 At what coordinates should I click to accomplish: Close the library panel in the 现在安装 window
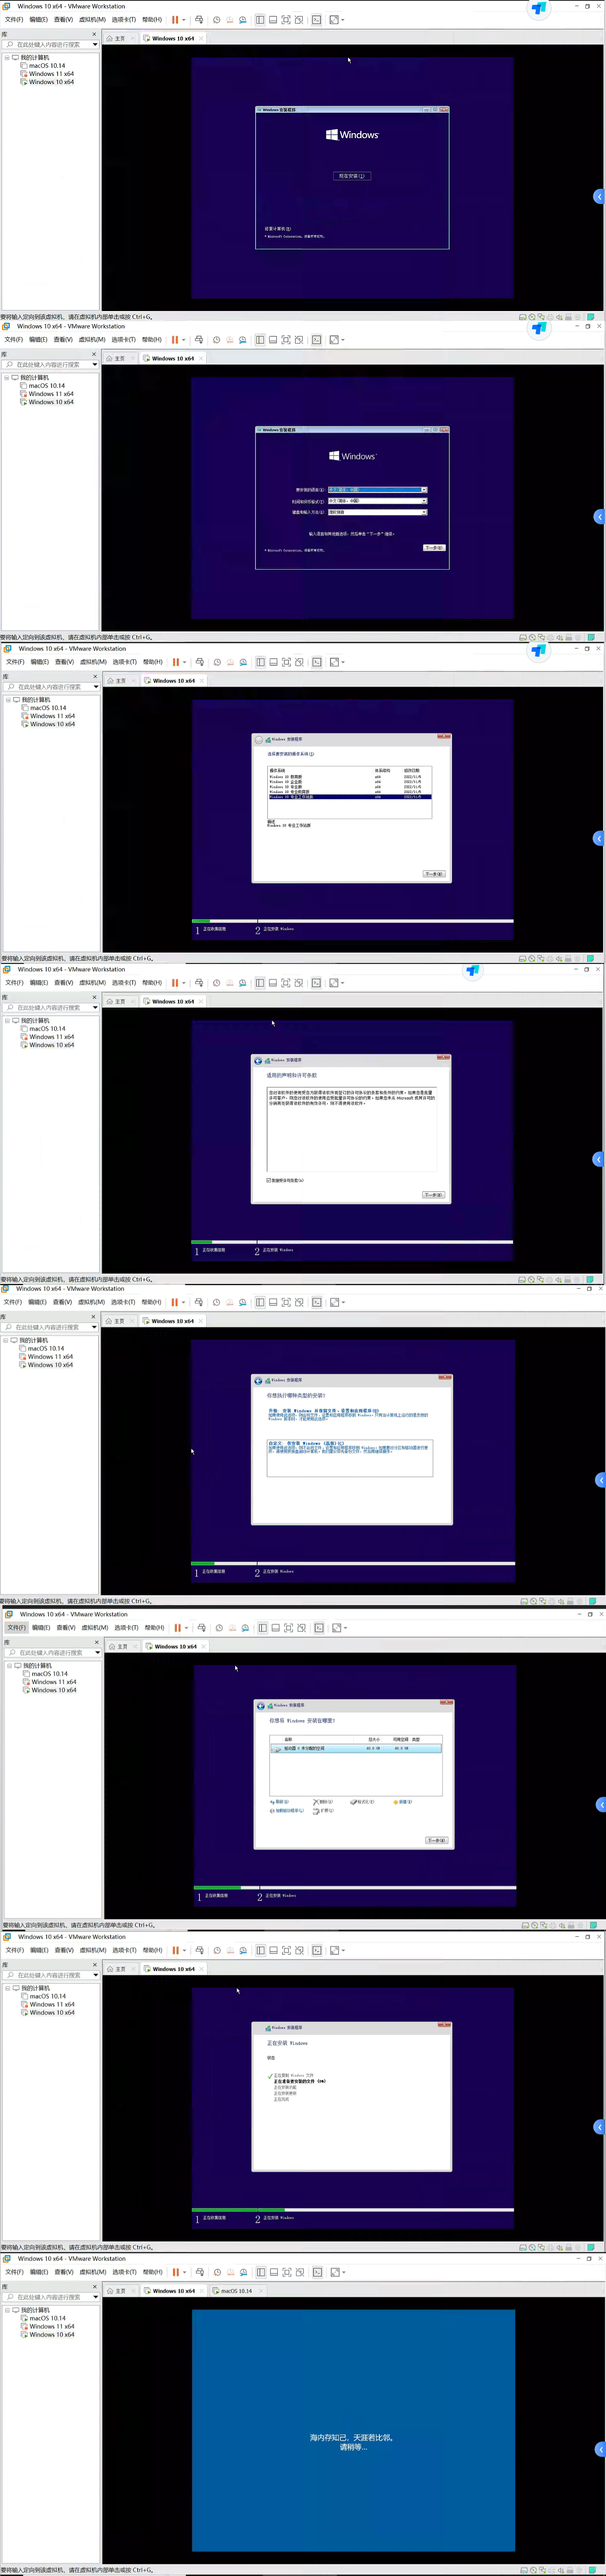(x=94, y=34)
